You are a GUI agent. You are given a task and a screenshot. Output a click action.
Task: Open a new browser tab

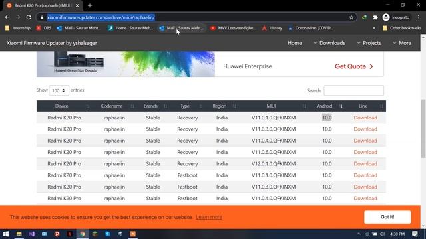tap(90, 5)
